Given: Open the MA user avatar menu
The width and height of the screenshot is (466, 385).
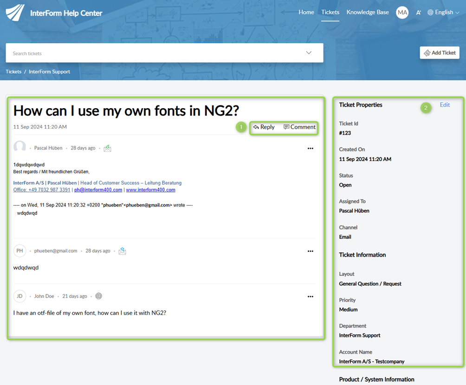Looking at the screenshot, I should [x=402, y=13].
